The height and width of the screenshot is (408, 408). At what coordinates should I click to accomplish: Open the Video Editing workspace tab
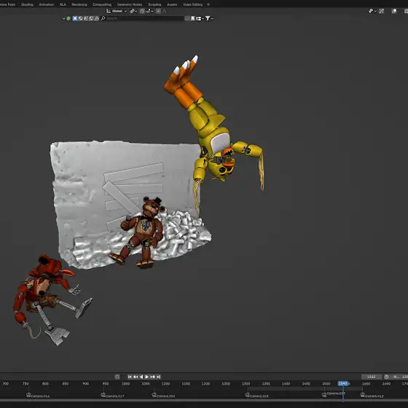(x=192, y=4)
